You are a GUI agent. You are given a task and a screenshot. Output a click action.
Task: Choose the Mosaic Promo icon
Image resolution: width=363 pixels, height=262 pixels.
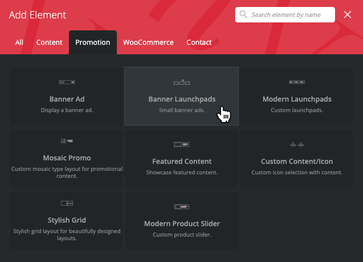(x=66, y=141)
